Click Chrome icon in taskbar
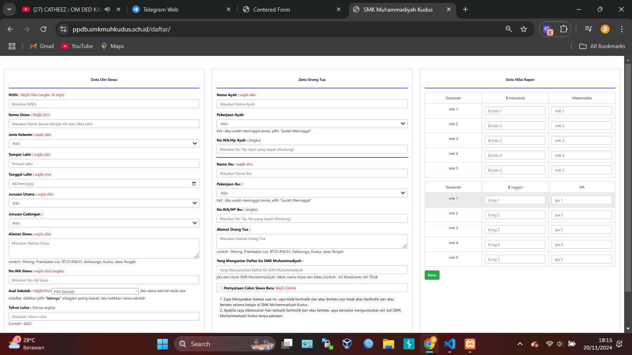 [429, 344]
